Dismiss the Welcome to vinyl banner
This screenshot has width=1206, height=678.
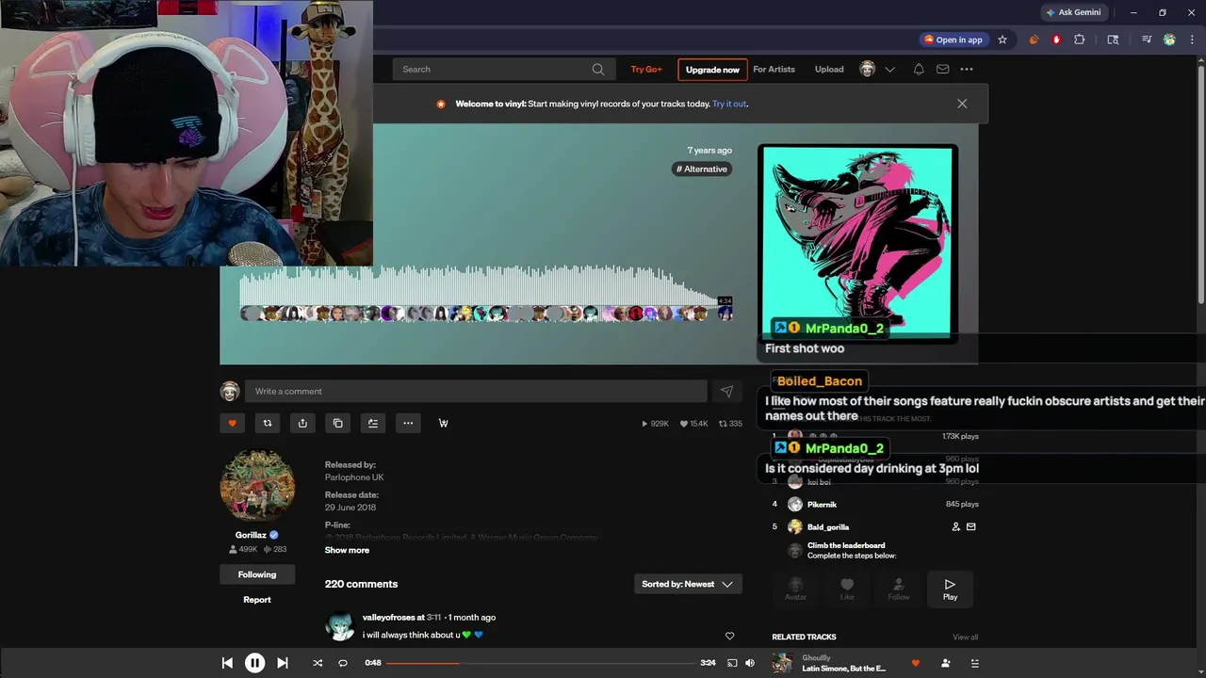[x=962, y=105]
